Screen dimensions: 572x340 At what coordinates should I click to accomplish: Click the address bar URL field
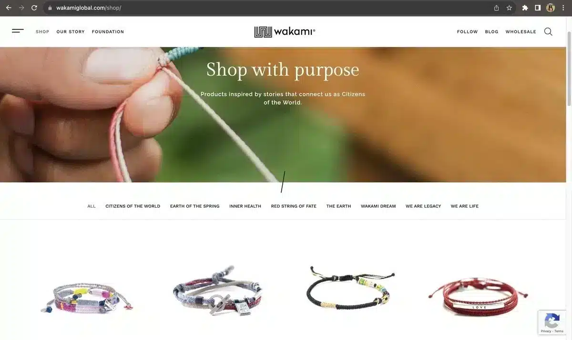pos(272,8)
